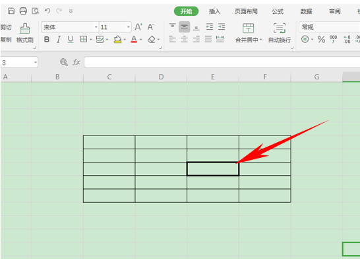Click the Auto Wrap (自动换行) icon
This screenshot has height=259, width=360.
(x=280, y=33)
